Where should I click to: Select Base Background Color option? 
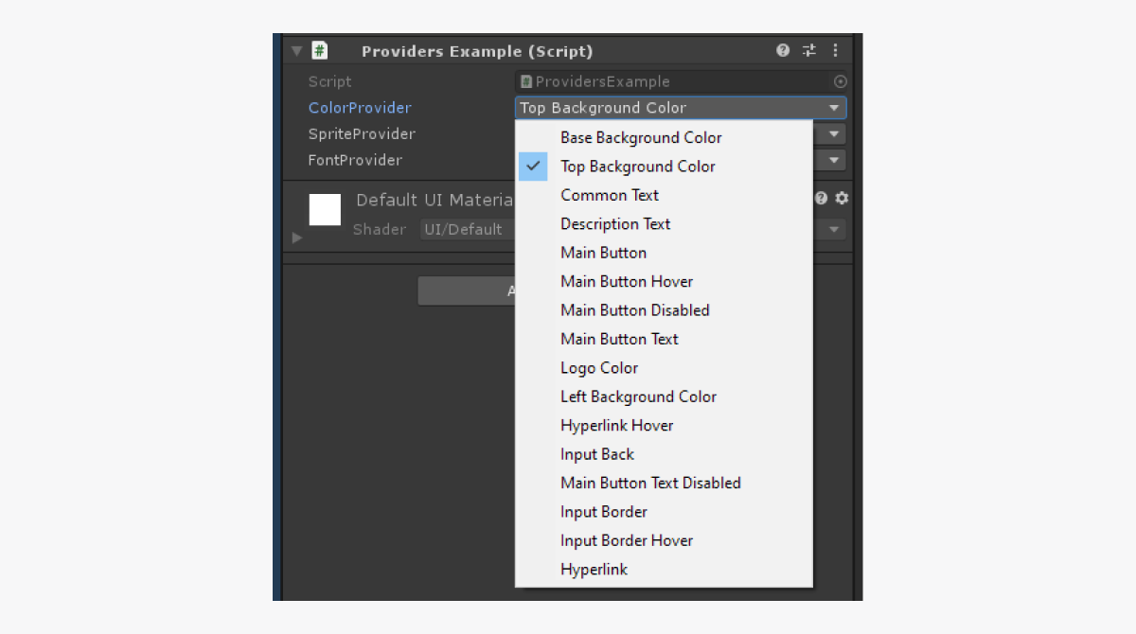[x=641, y=138]
